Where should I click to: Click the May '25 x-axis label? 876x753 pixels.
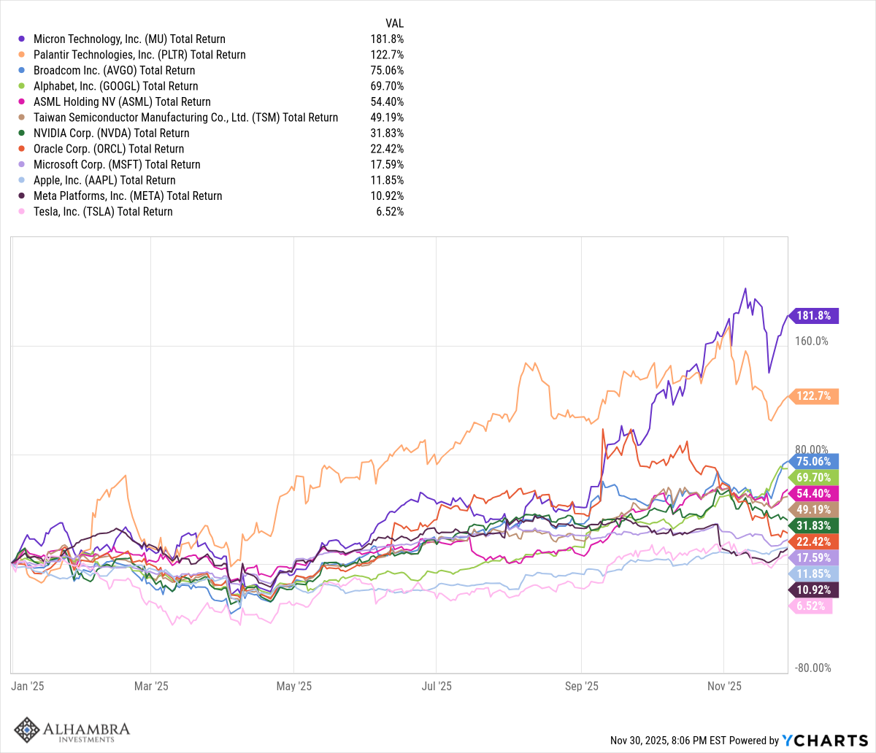pyautogui.click(x=294, y=687)
